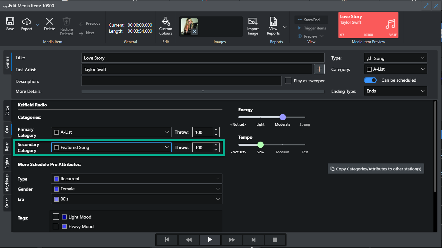
Task: Stop playback
Action: pyautogui.click(x=275, y=240)
